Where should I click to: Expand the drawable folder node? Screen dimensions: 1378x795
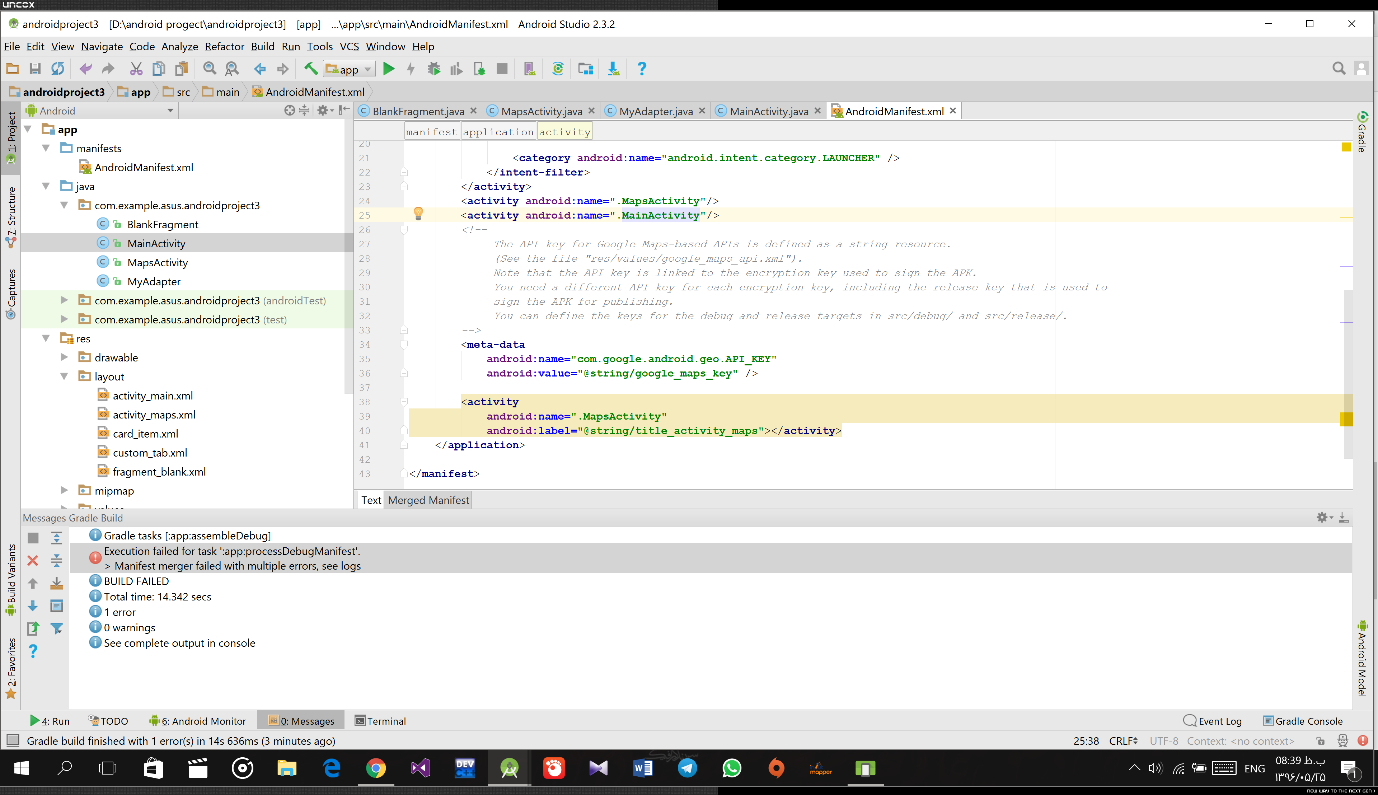[x=64, y=357]
